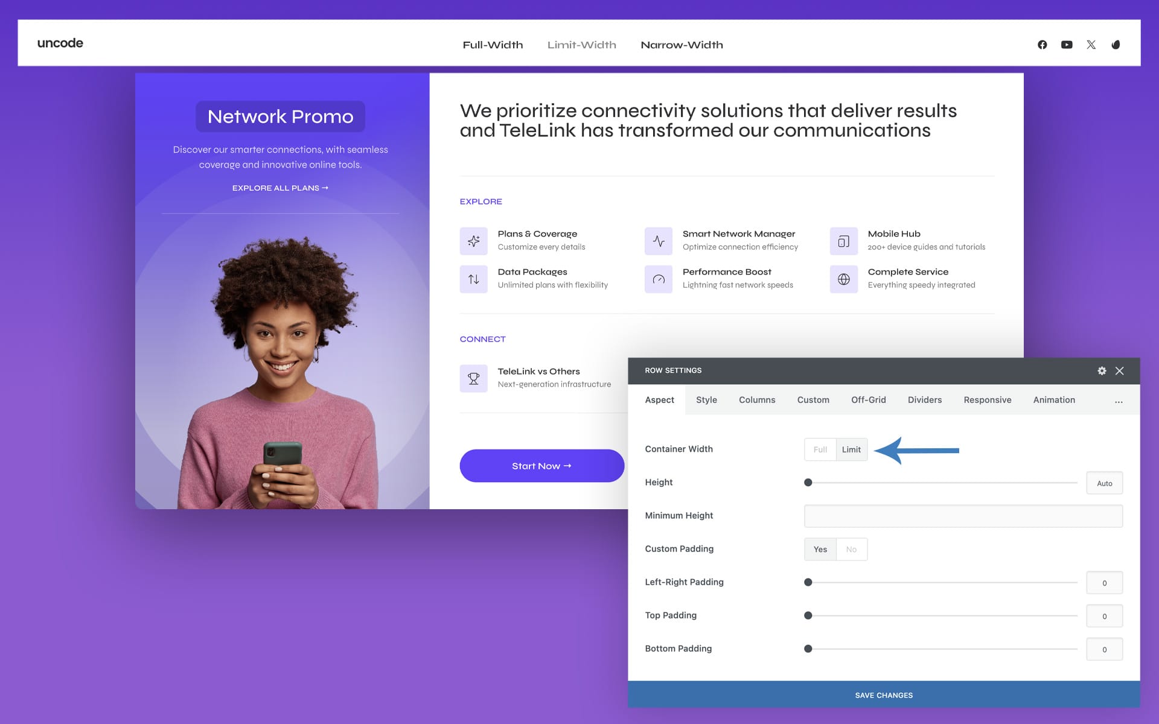The image size is (1159, 724).
Task: Open the Responsive tab
Action: point(987,400)
